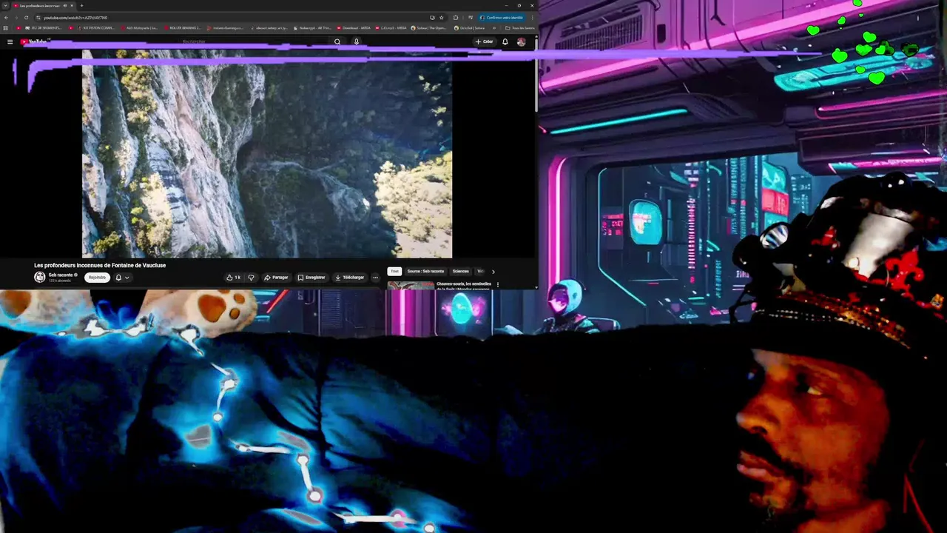Join the channel with Rejoindre
Viewport: 947px width, 533px height.
pos(97,278)
